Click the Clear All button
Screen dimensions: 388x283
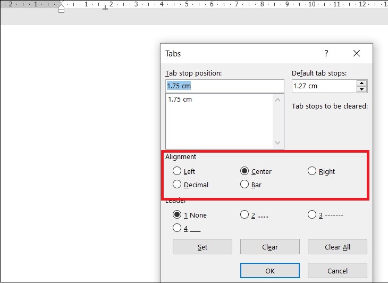point(338,247)
